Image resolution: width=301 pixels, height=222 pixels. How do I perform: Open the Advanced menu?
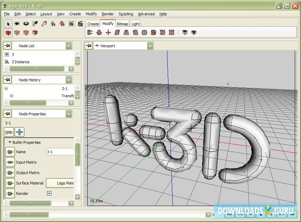point(146,14)
